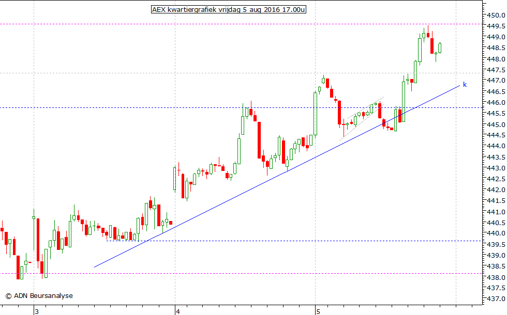Click the red candle at the 449.5 peak
Image resolution: width=507 pixels, height=315 pixels.
point(428,34)
